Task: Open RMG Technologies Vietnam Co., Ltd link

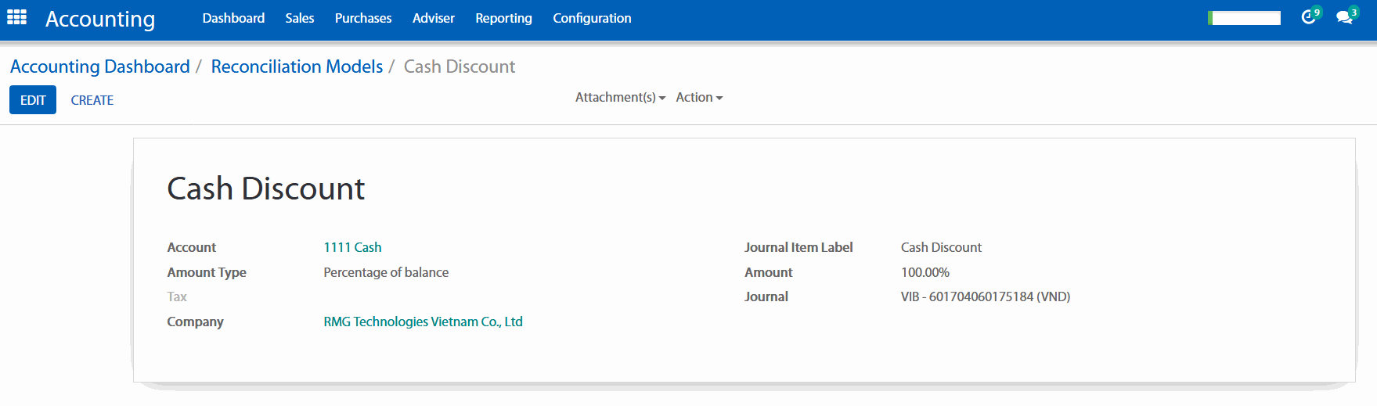Action: pyautogui.click(x=423, y=322)
